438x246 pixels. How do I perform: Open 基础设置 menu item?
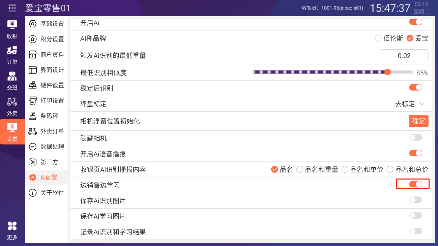pyautogui.click(x=46, y=24)
